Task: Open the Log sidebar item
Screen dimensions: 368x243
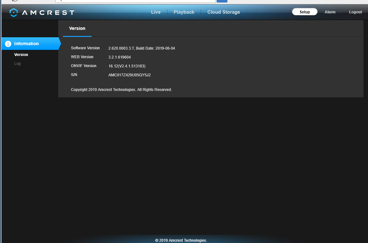Action: [x=17, y=64]
